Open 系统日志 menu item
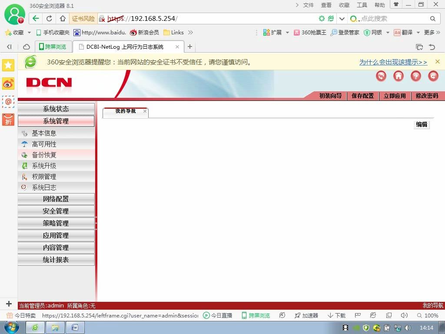The image size is (445, 334). pyautogui.click(x=56, y=187)
